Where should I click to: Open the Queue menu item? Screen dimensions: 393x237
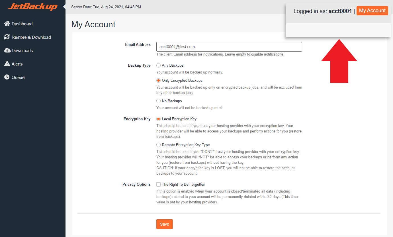(x=18, y=77)
